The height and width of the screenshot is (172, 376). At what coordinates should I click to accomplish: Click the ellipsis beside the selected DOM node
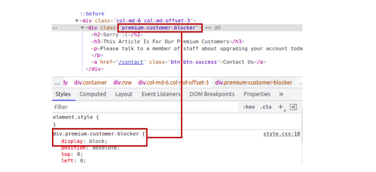(55, 28)
